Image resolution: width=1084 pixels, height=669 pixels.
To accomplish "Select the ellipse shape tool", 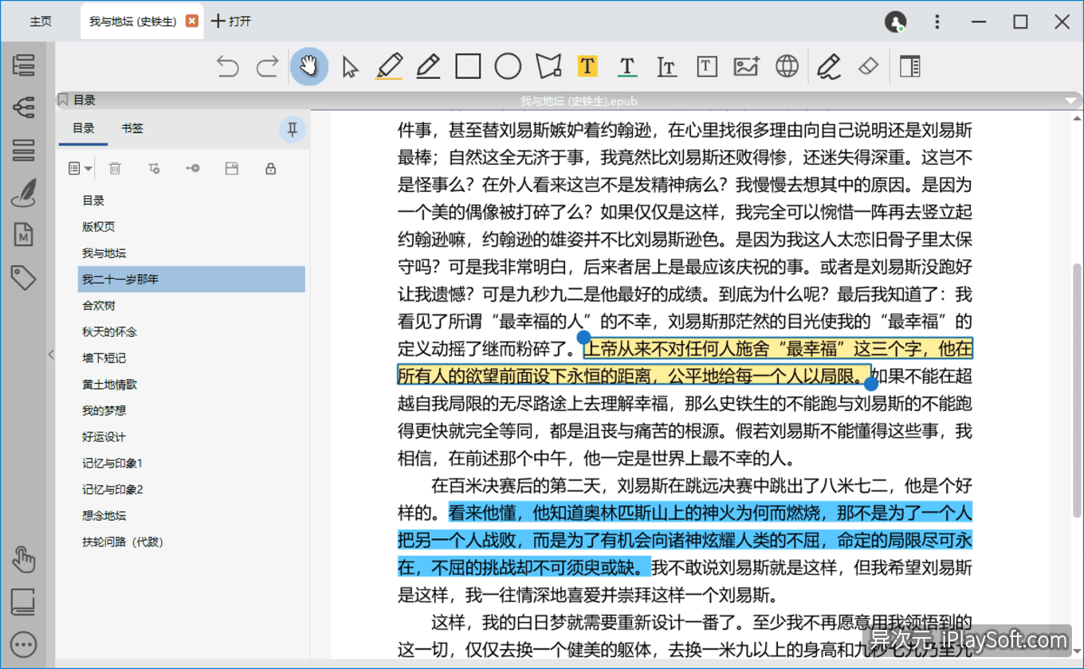I will tap(508, 66).
